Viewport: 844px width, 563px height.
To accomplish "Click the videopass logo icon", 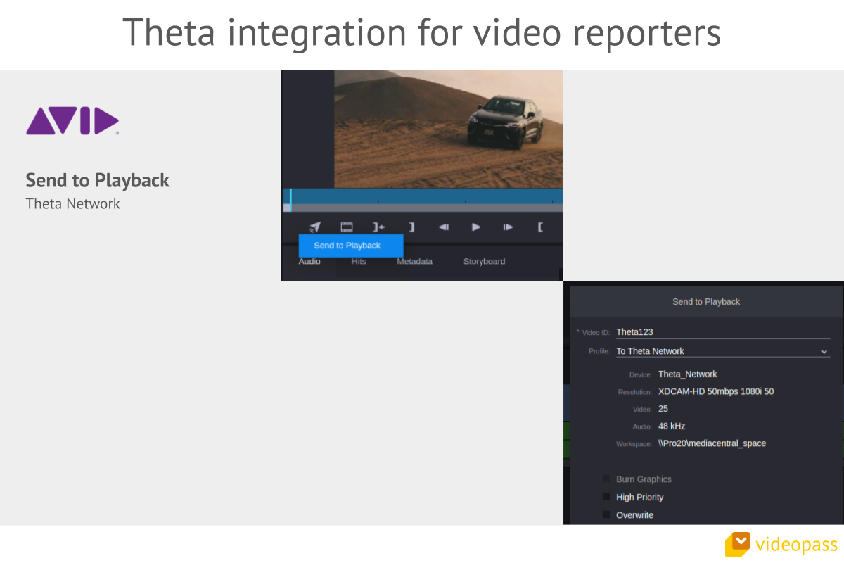I will (x=738, y=544).
